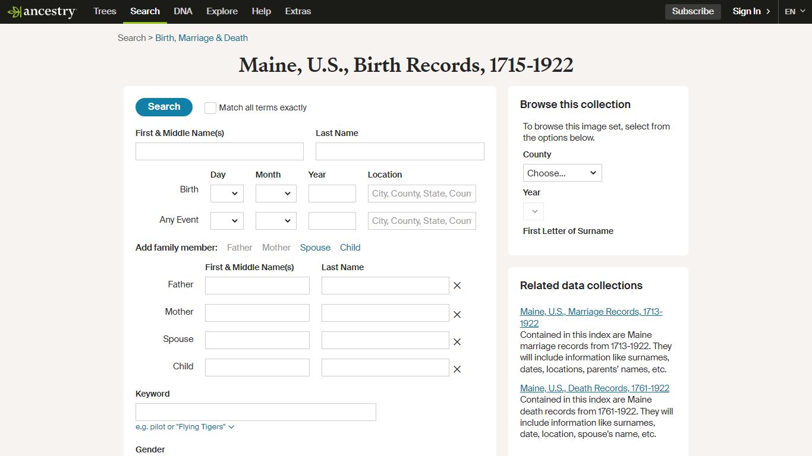Viewport: 812px width, 456px height.
Task: Focus the Any Event Year field
Action: pos(332,221)
